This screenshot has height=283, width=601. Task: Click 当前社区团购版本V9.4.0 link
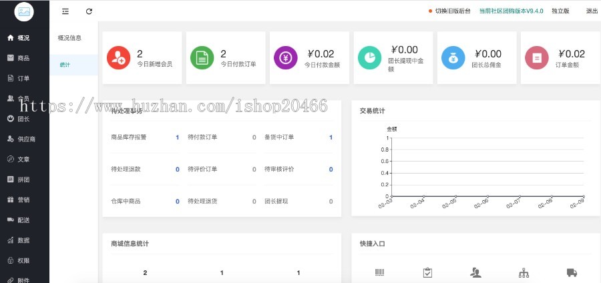511,11
